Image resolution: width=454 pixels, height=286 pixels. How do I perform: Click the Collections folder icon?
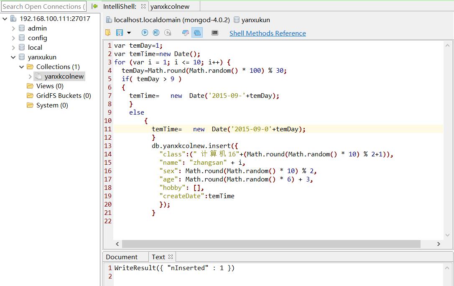pyautogui.click(x=30, y=66)
